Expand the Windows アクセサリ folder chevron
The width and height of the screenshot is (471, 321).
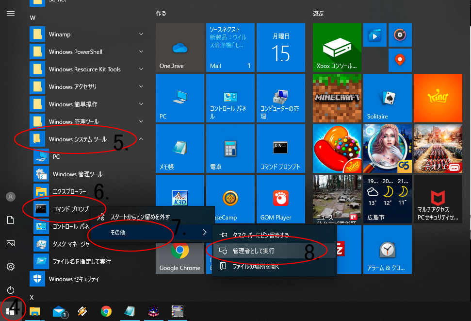coord(141,86)
